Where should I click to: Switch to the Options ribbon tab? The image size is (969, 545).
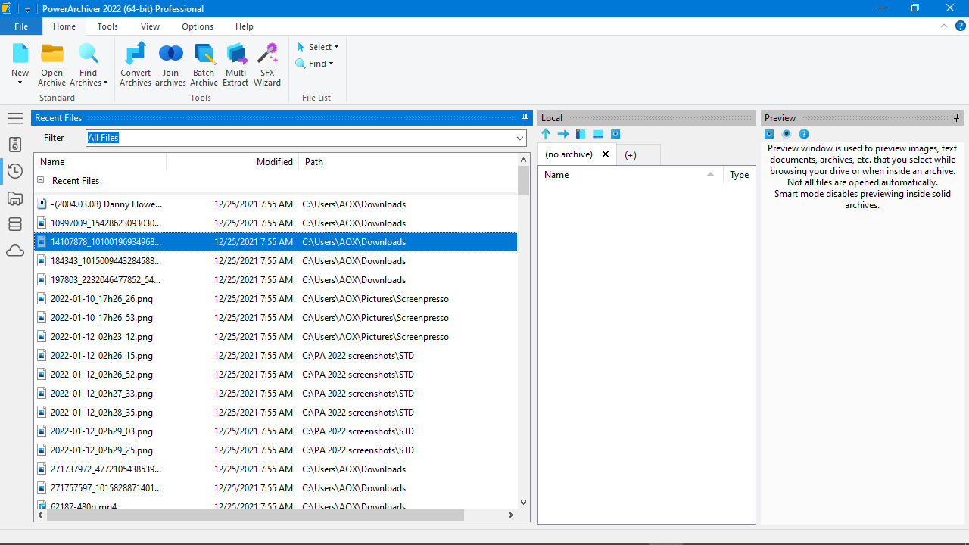[x=197, y=26]
